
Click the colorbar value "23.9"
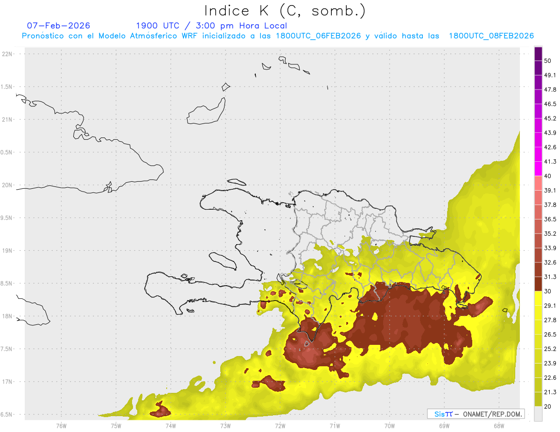[550, 363]
